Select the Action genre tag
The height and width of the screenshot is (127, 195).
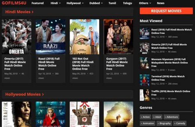(x=145, y=117)
